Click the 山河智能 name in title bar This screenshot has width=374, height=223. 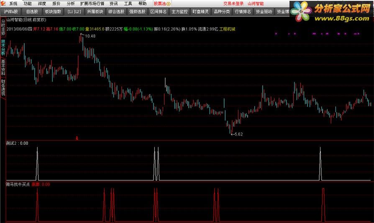[x=256, y=4]
